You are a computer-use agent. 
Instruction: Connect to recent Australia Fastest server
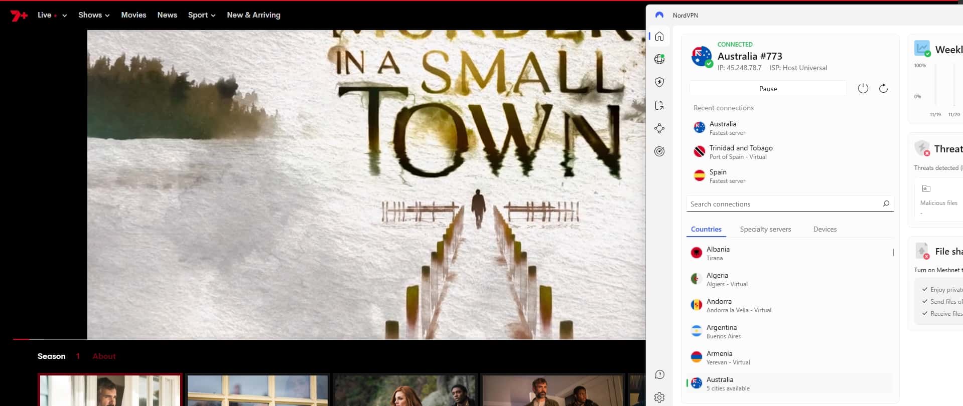click(790, 128)
